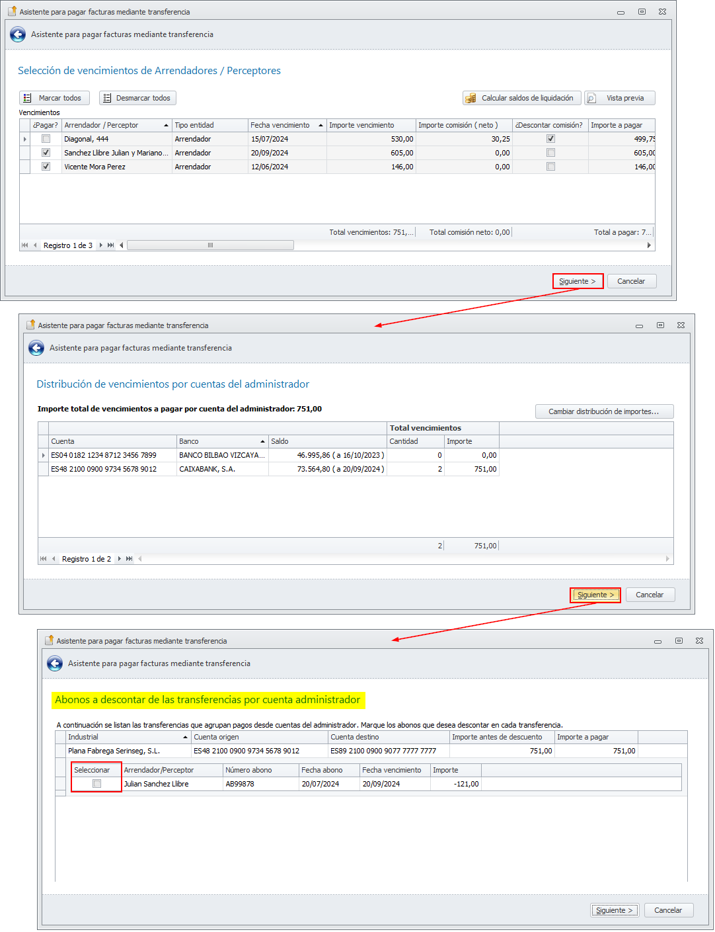Maximize the first wizard window
Image resolution: width=715 pixels, height=932 pixels.
642,12
